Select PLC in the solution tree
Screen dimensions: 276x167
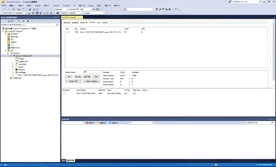tap(12, 40)
